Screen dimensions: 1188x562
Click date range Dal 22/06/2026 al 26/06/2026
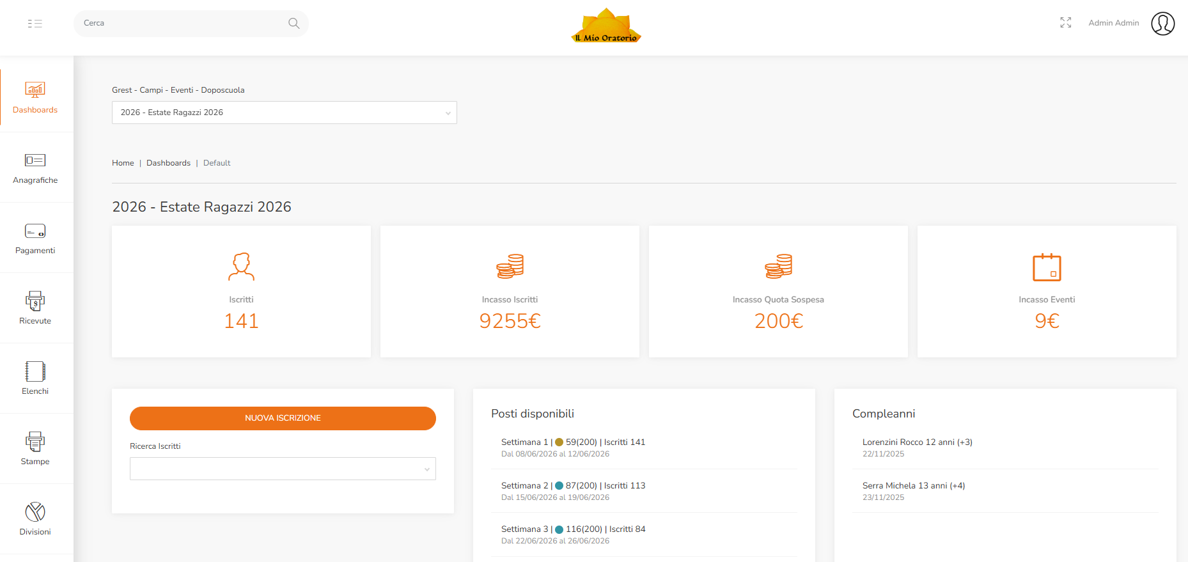tap(555, 541)
